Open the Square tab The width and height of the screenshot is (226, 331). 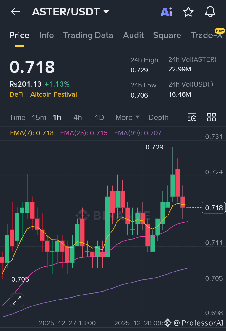(x=167, y=35)
